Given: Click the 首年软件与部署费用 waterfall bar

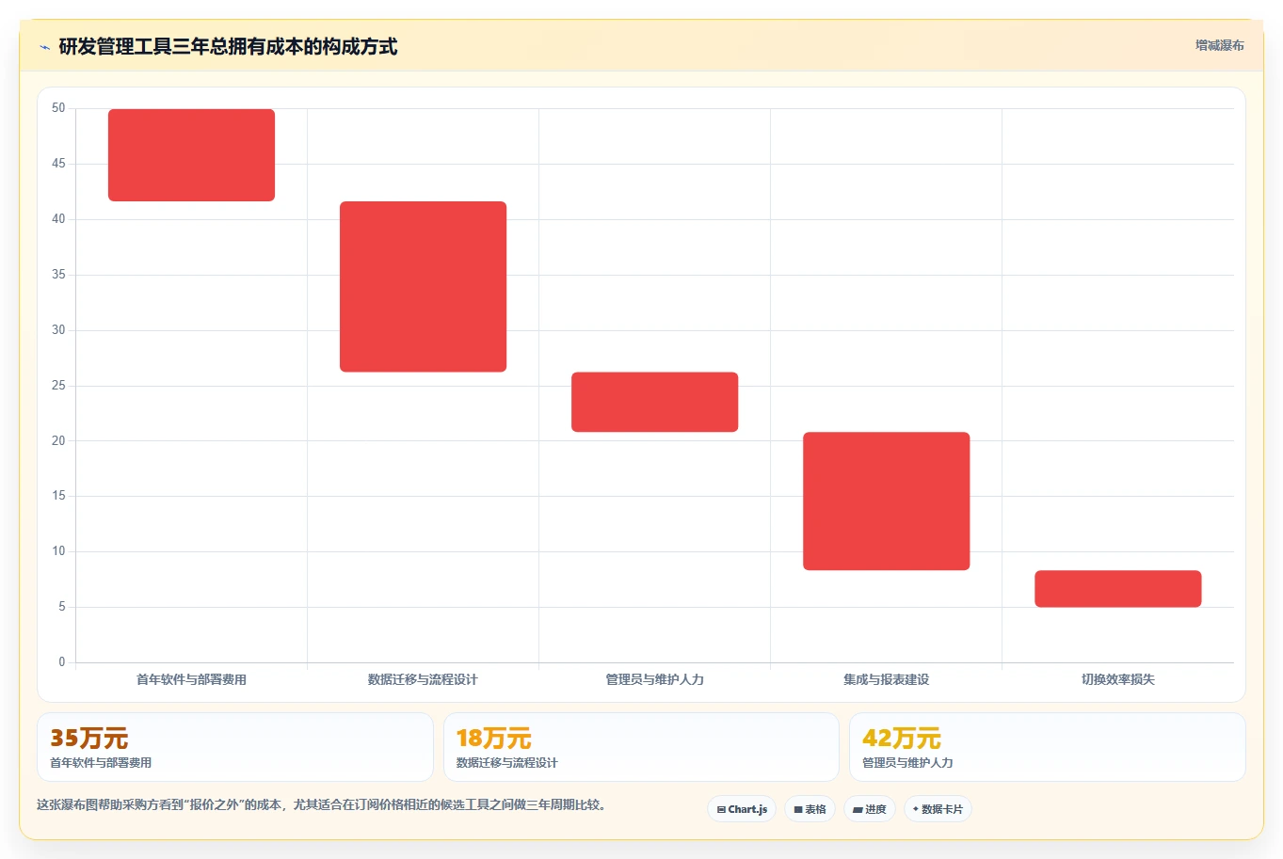Looking at the screenshot, I should (x=191, y=155).
